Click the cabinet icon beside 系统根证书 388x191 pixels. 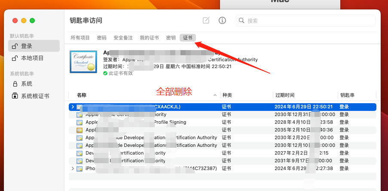pos(15,96)
